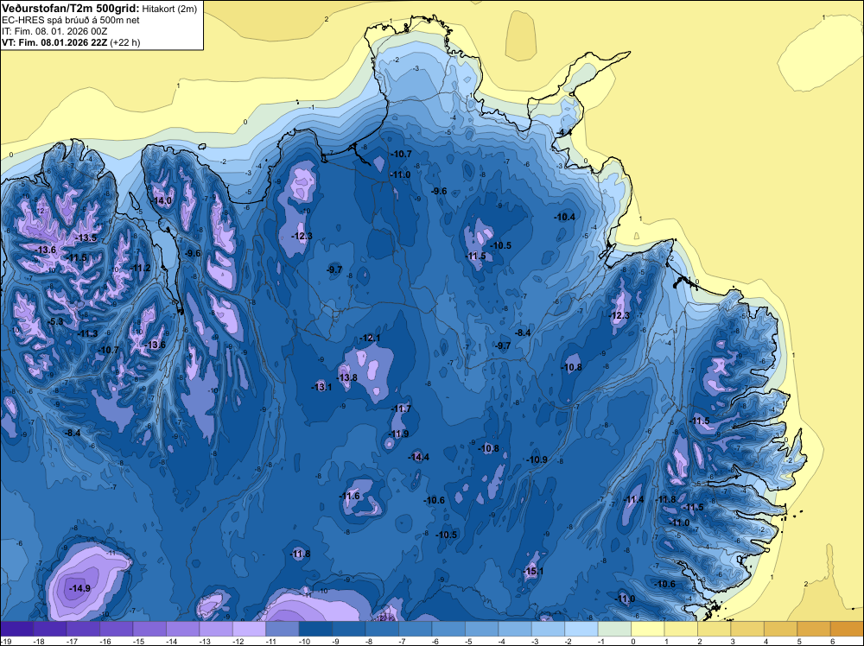864x646 pixels.
Task: Click the valid time 'VT: Fim. 08.01.2026 22Z (+22 h)'
Action: click(x=71, y=42)
